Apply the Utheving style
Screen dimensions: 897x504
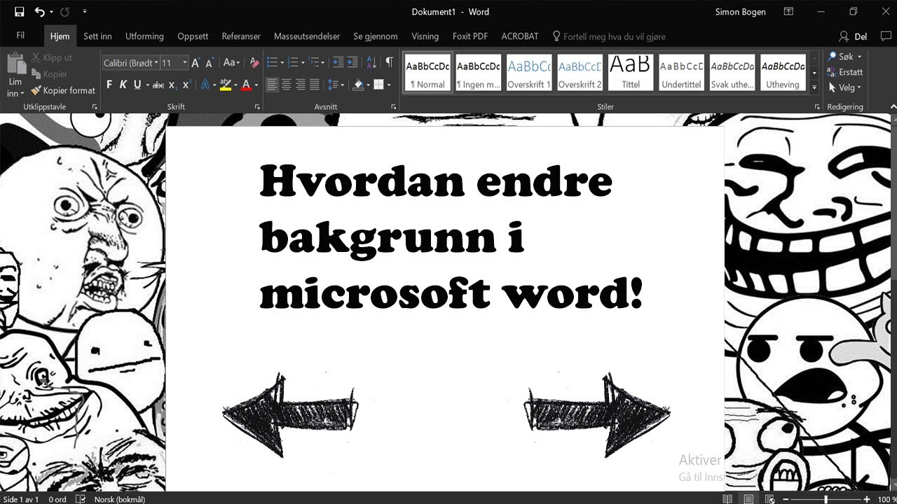click(783, 73)
